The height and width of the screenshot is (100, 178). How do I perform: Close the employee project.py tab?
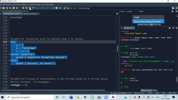point(38,14)
